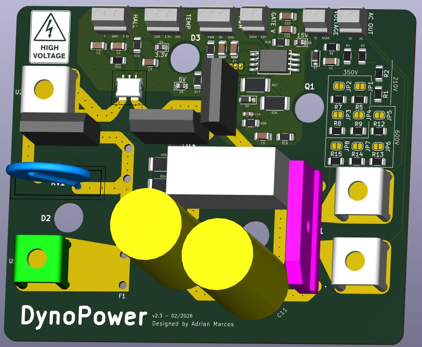Click the blue varistor RV1
422x347 pixels.
coord(49,173)
